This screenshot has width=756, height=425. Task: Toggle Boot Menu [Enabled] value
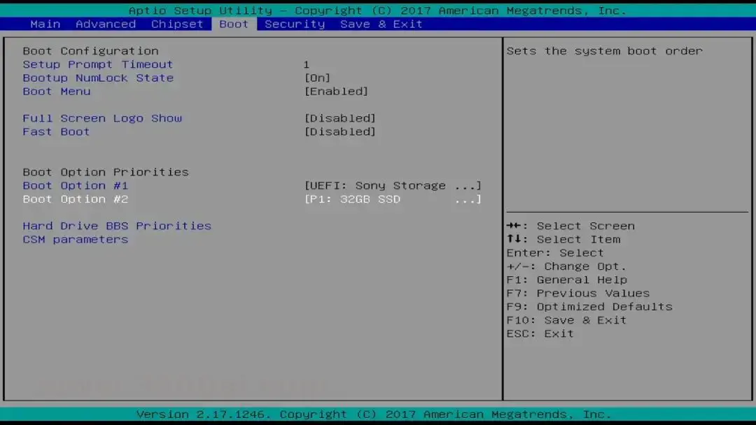click(x=336, y=91)
